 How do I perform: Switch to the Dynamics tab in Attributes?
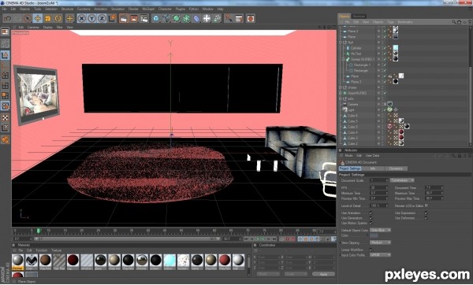tap(396, 168)
